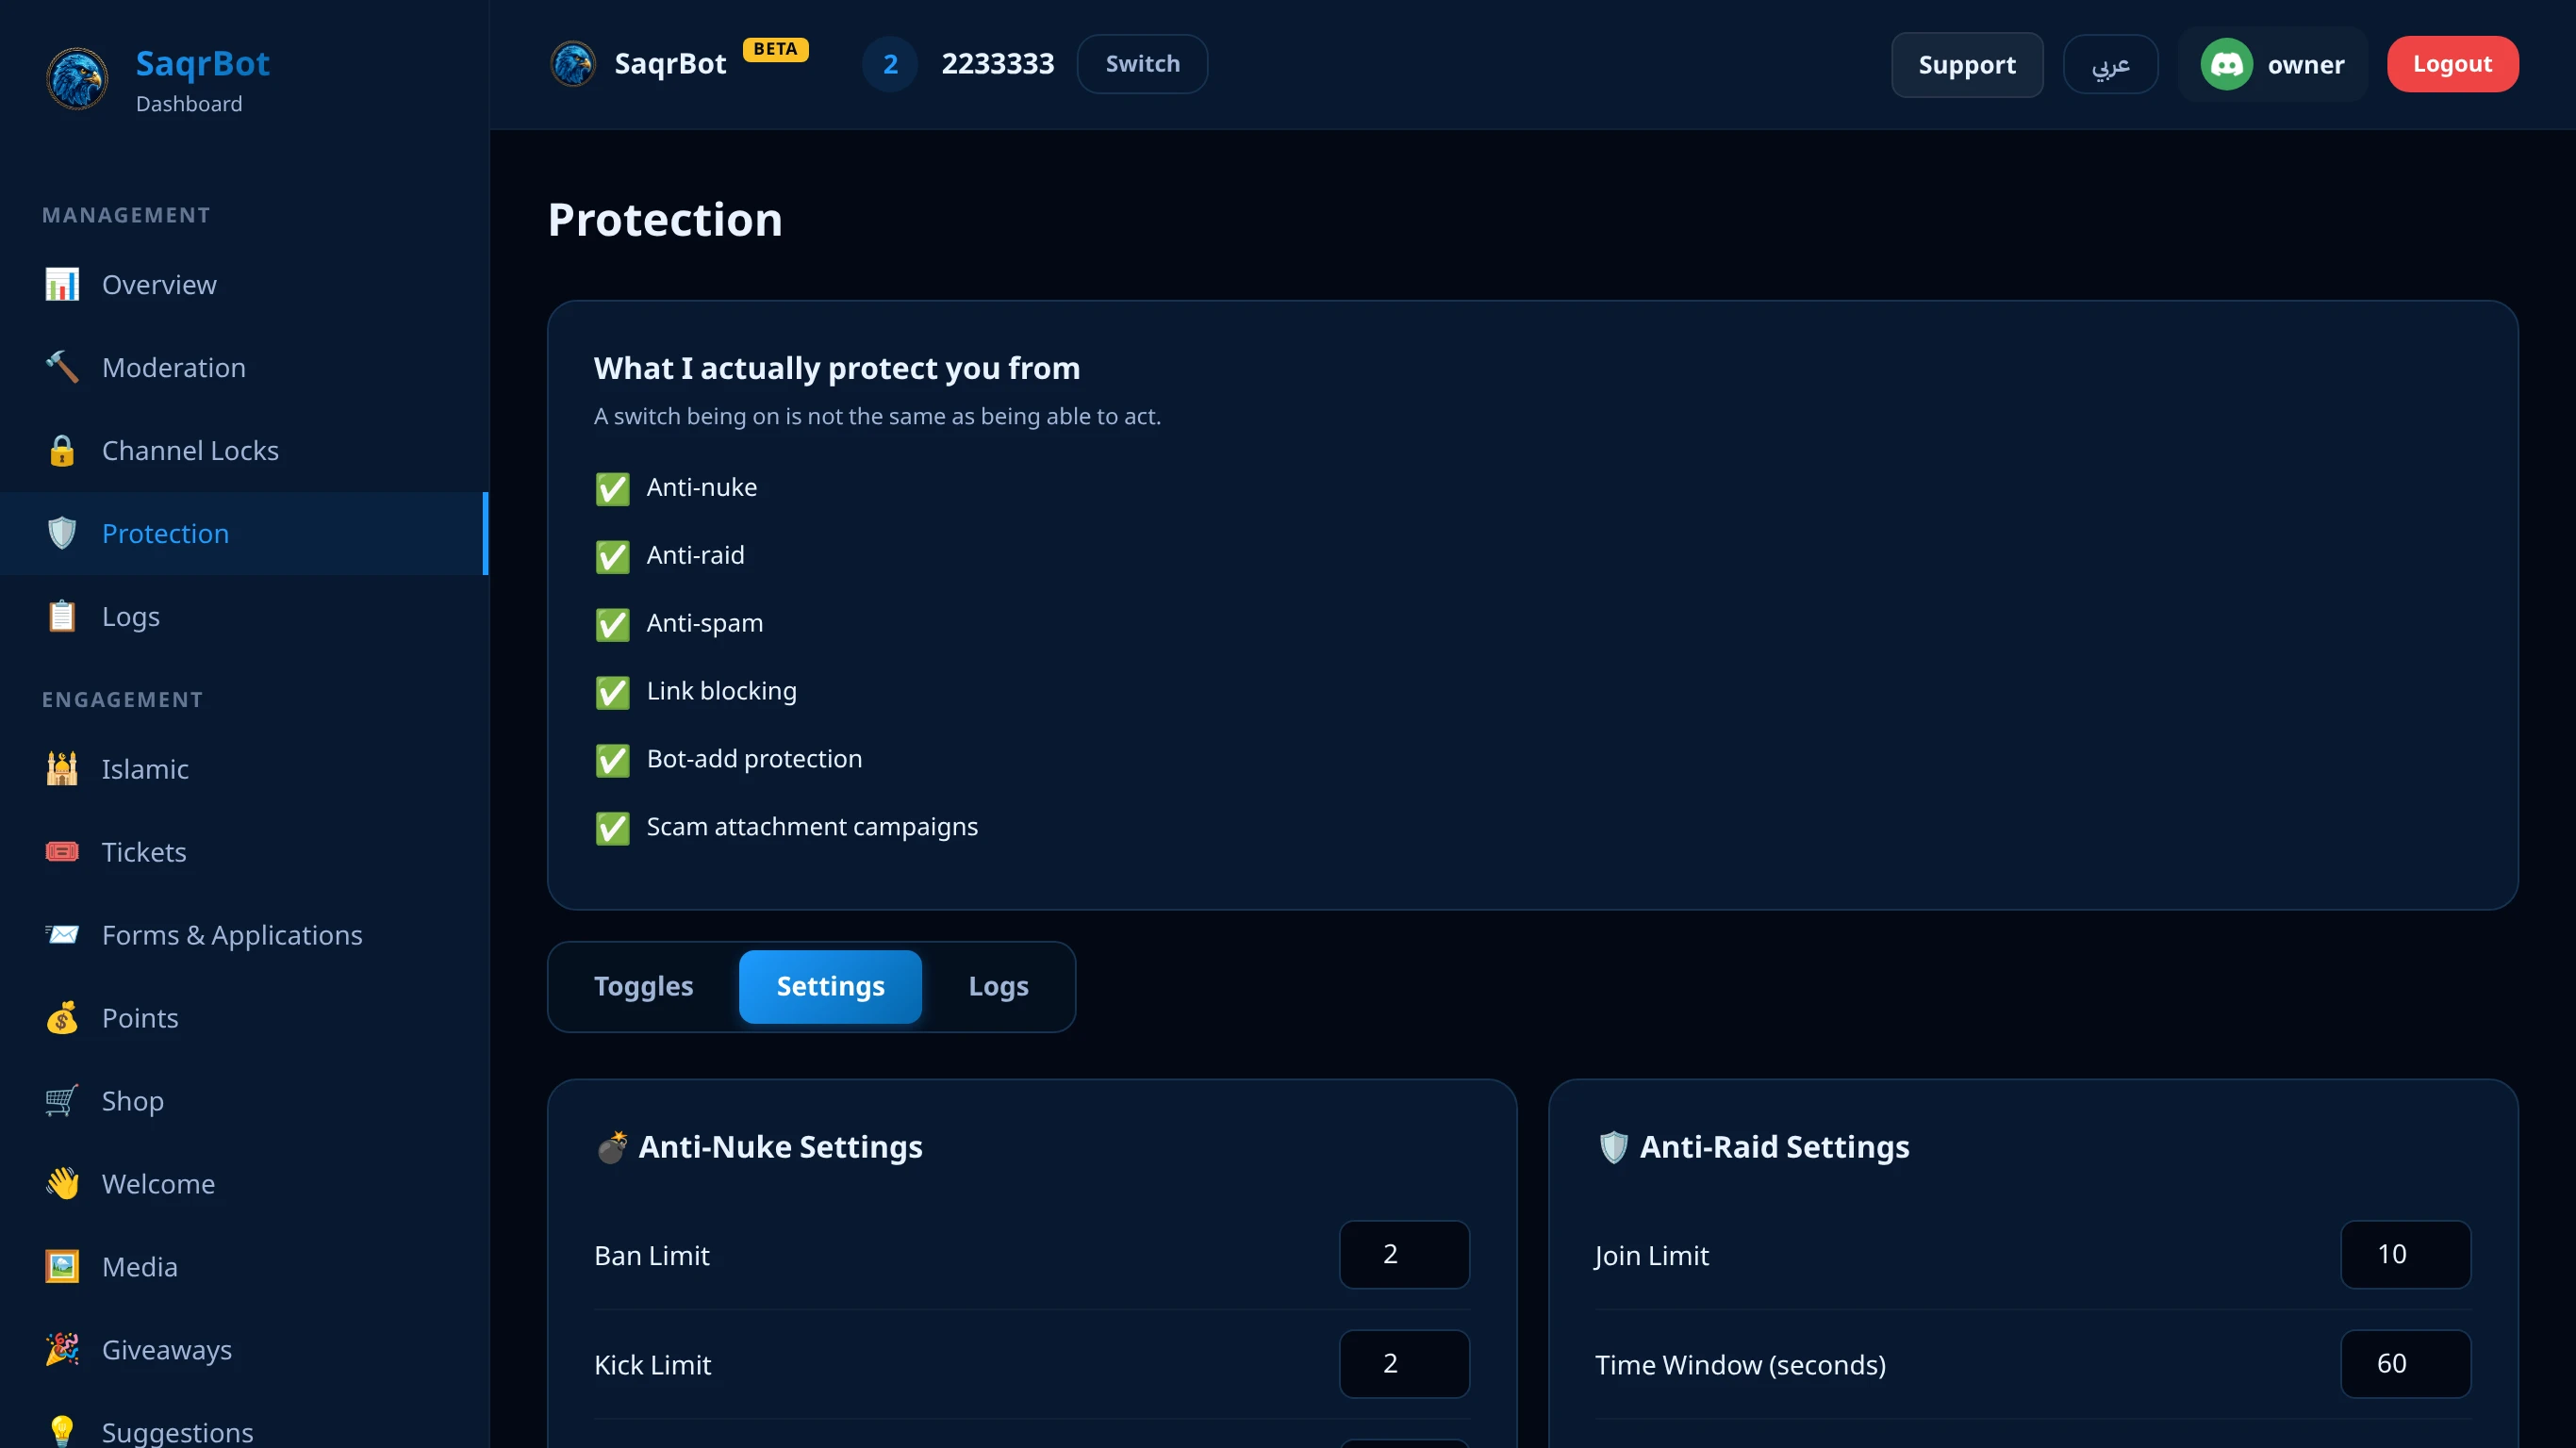2576x1448 pixels.
Task: Click the Join Limit input field
Action: tap(2405, 1255)
